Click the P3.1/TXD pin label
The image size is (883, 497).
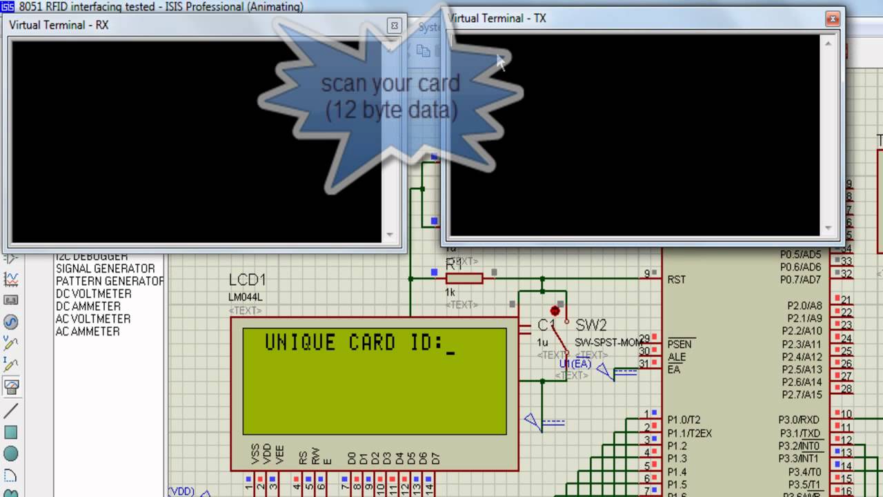coord(800,433)
